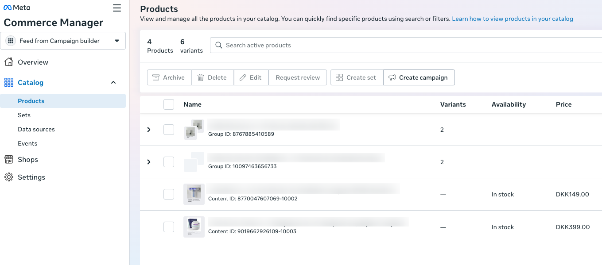Open thumbnail of Content ID 9019662926109-10003
This screenshot has width=602, height=265.
click(194, 227)
